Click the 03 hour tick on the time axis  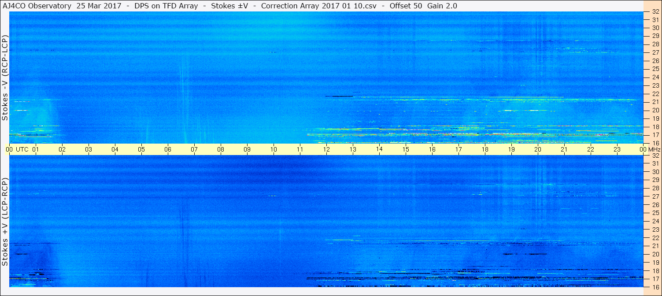89,149
